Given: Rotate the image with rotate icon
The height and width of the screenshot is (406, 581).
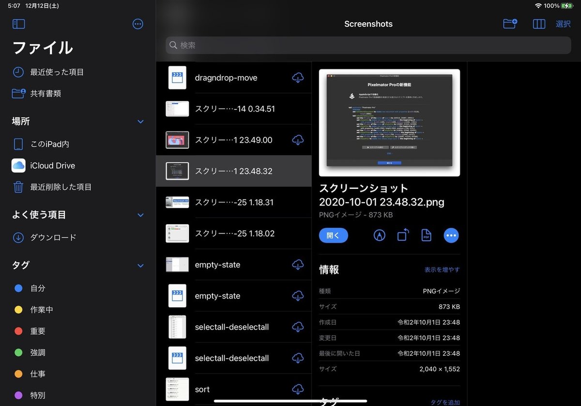Looking at the screenshot, I should click(x=403, y=235).
